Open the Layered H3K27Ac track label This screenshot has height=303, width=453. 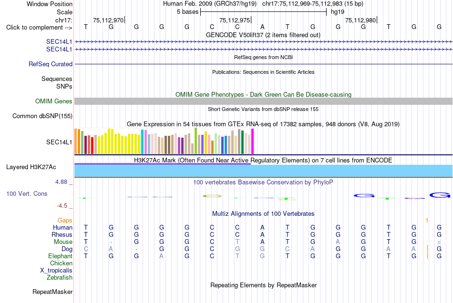click(31, 167)
